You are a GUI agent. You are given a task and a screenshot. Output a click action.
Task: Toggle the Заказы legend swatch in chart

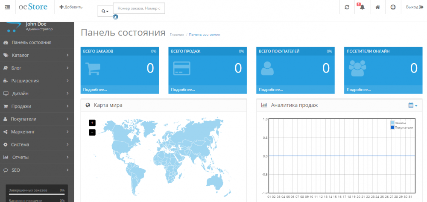pyautogui.click(x=392, y=123)
